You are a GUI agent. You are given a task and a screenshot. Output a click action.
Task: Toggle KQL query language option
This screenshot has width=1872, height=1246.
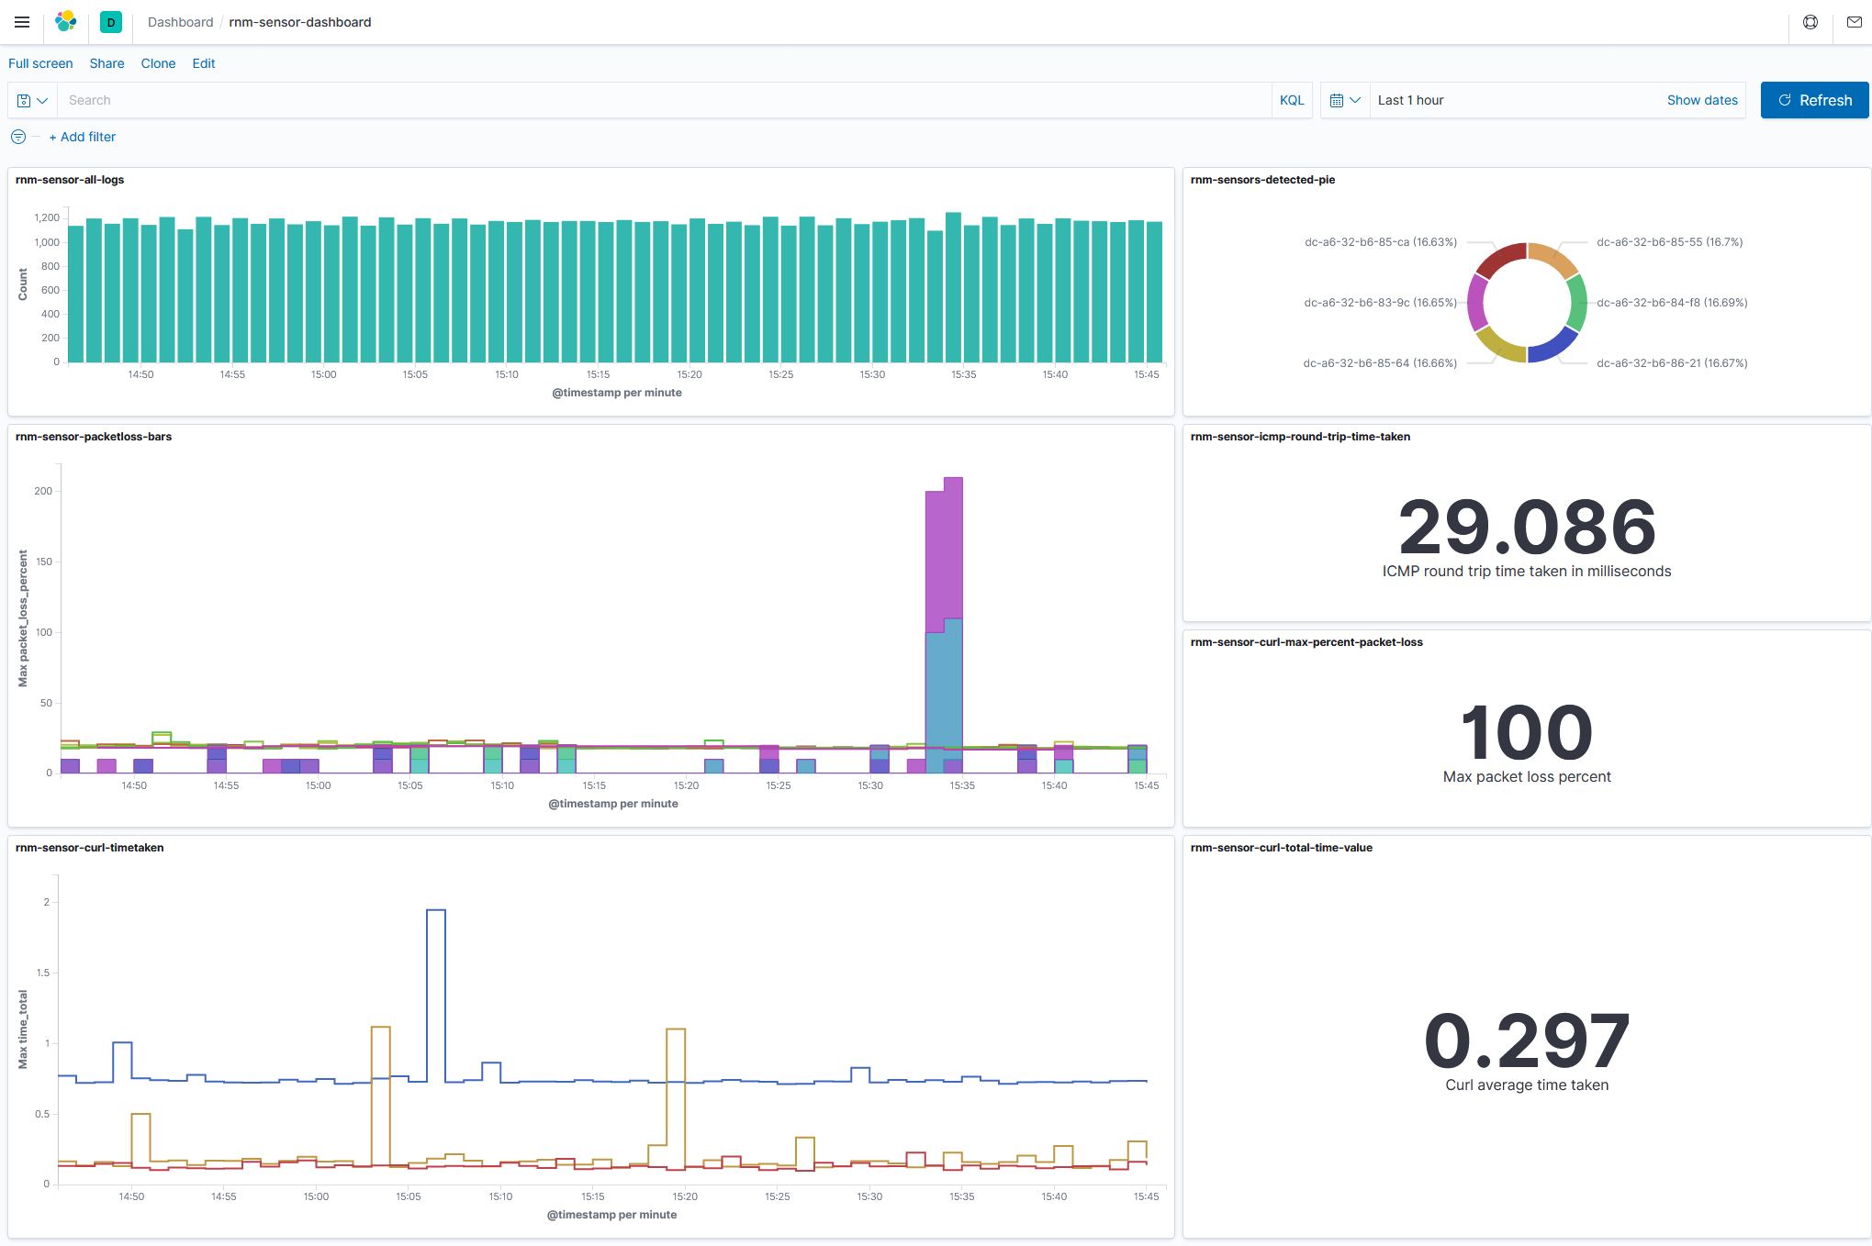(1292, 100)
